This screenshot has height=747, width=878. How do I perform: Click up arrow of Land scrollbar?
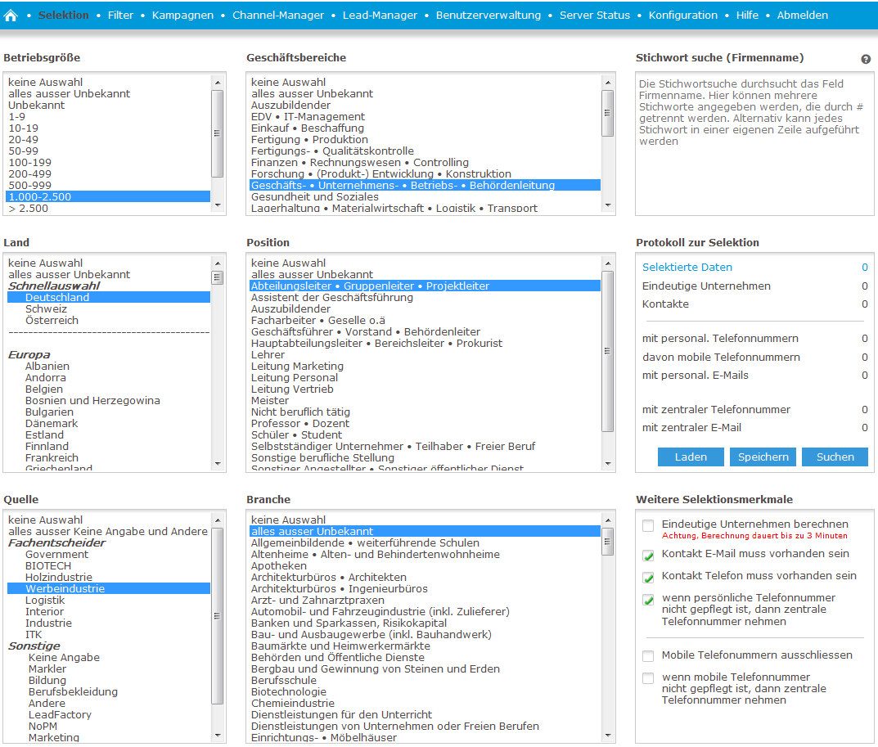(218, 263)
